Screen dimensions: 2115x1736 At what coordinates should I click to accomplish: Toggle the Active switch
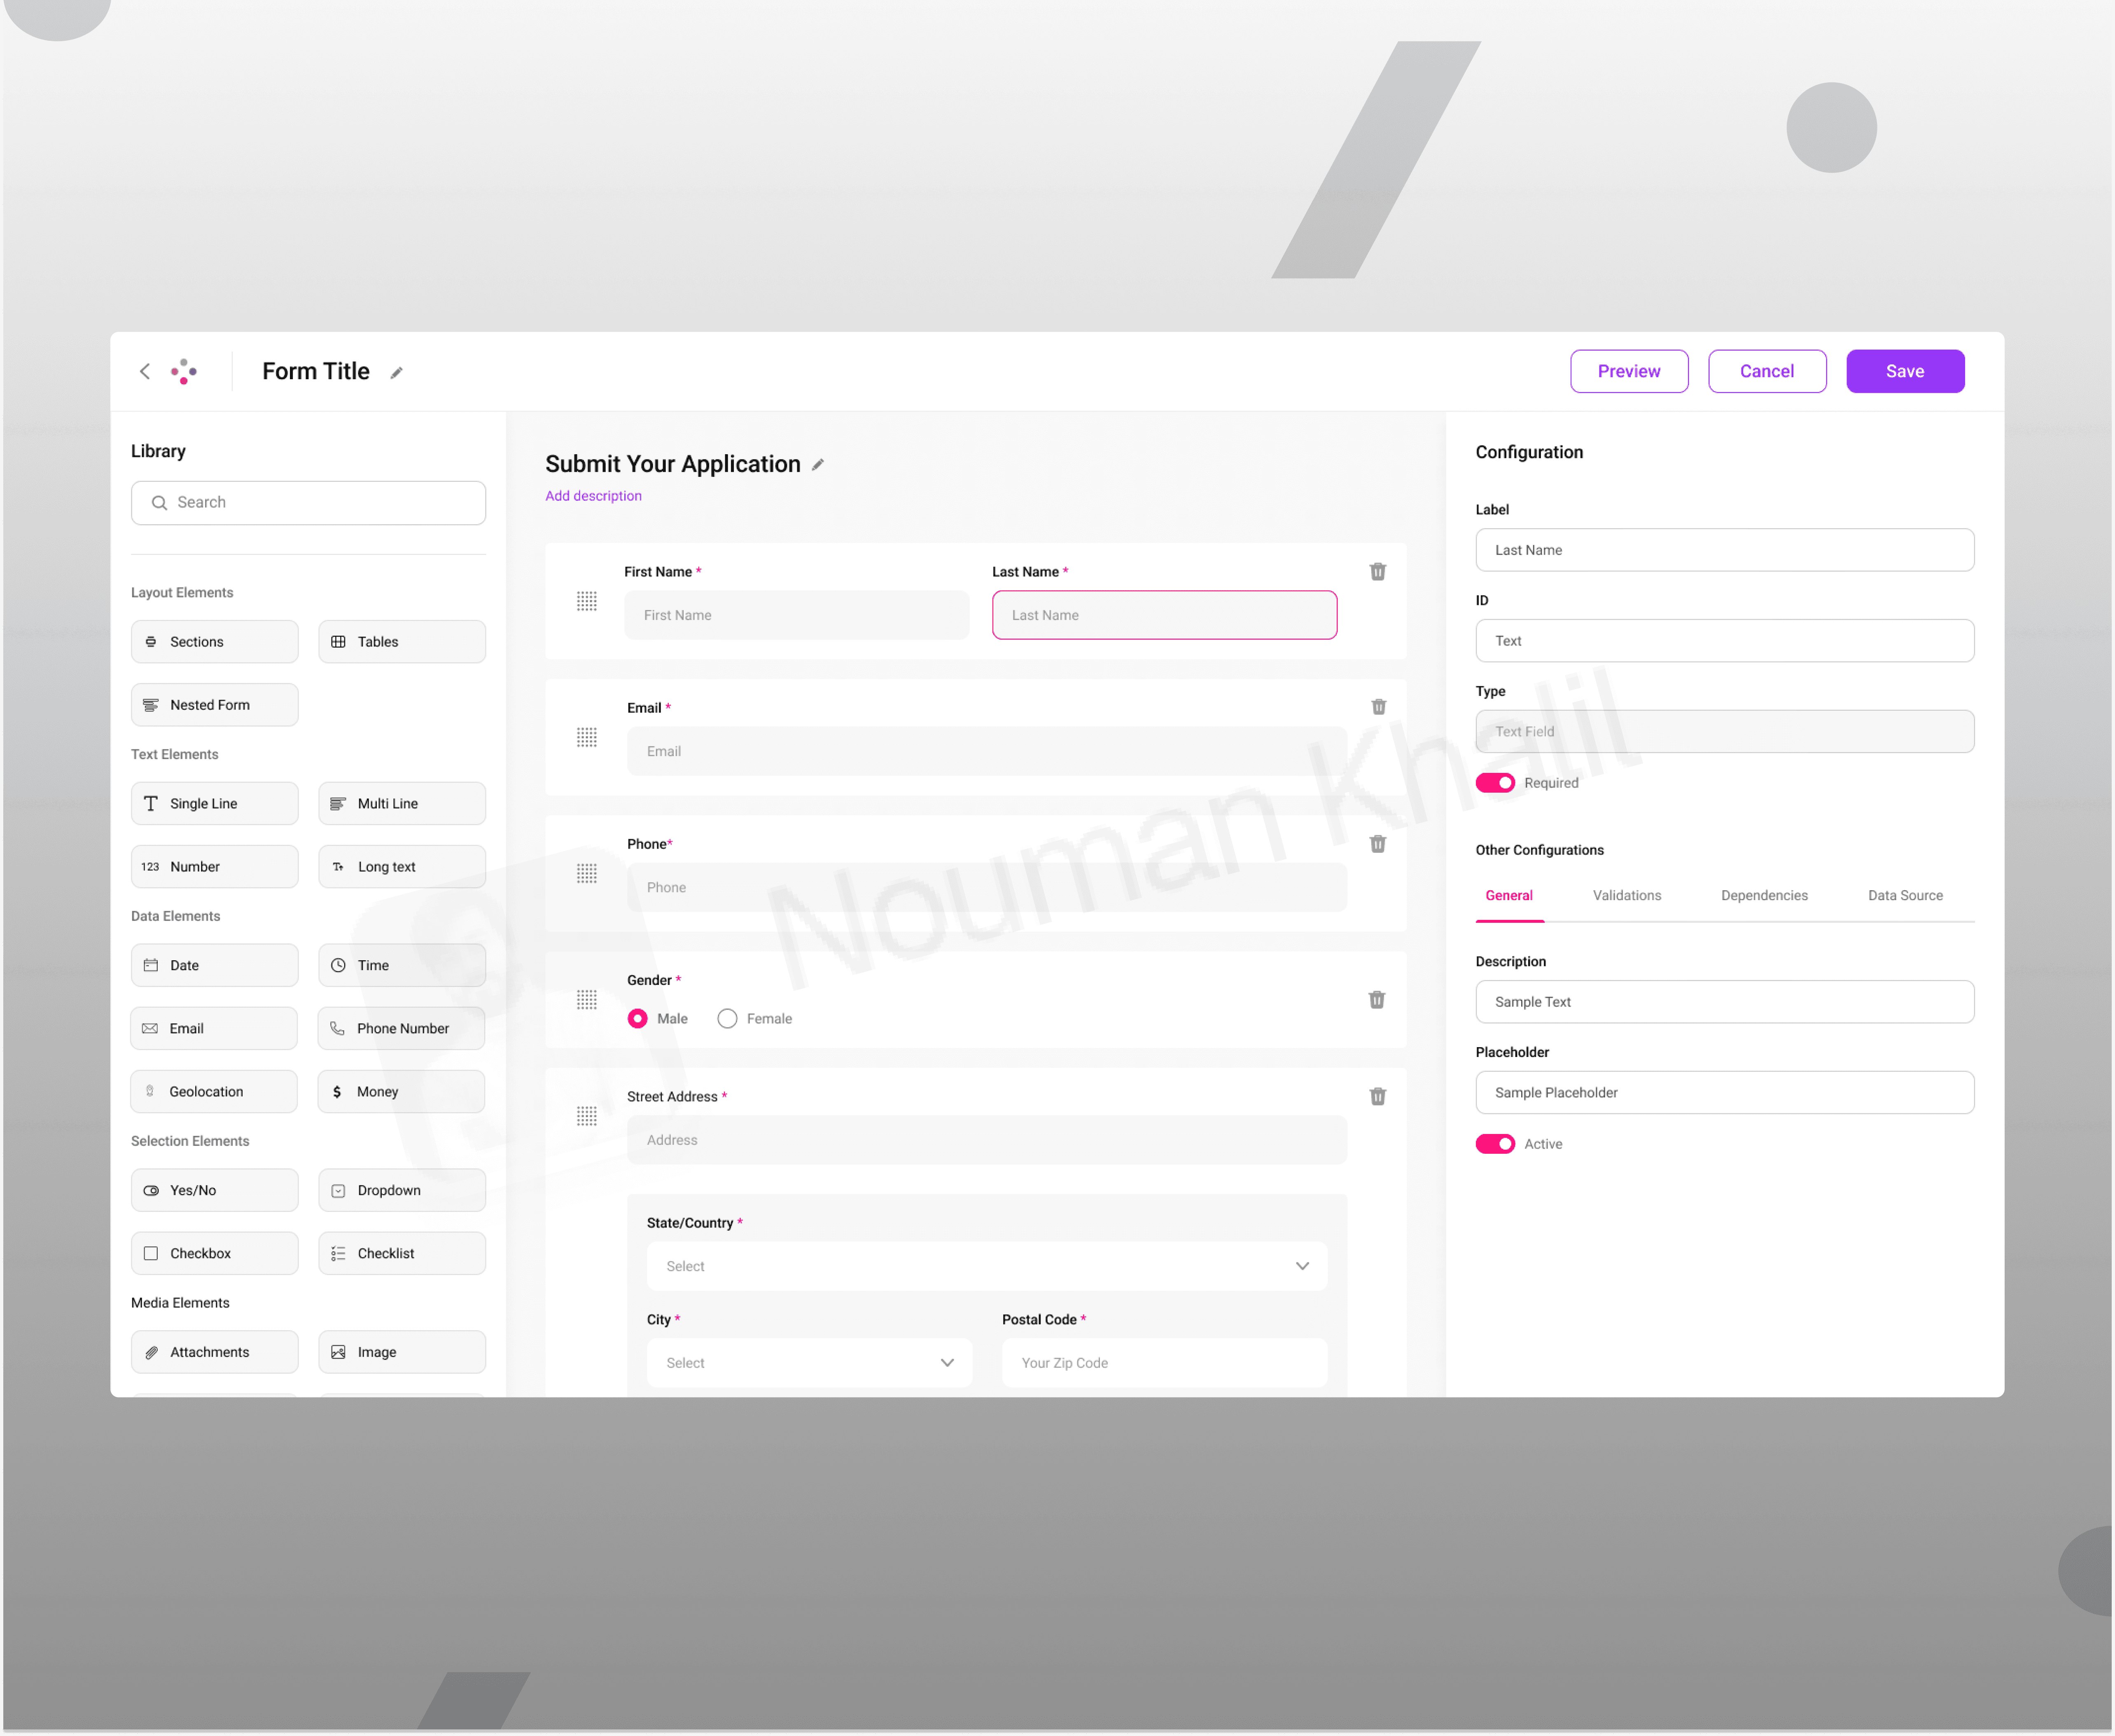[x=1495, y=1144]
